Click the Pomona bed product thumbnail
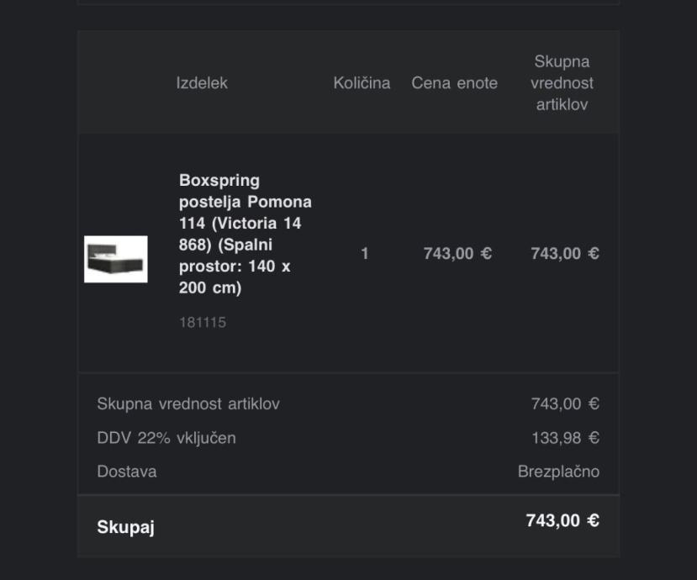 coord(116,259)
